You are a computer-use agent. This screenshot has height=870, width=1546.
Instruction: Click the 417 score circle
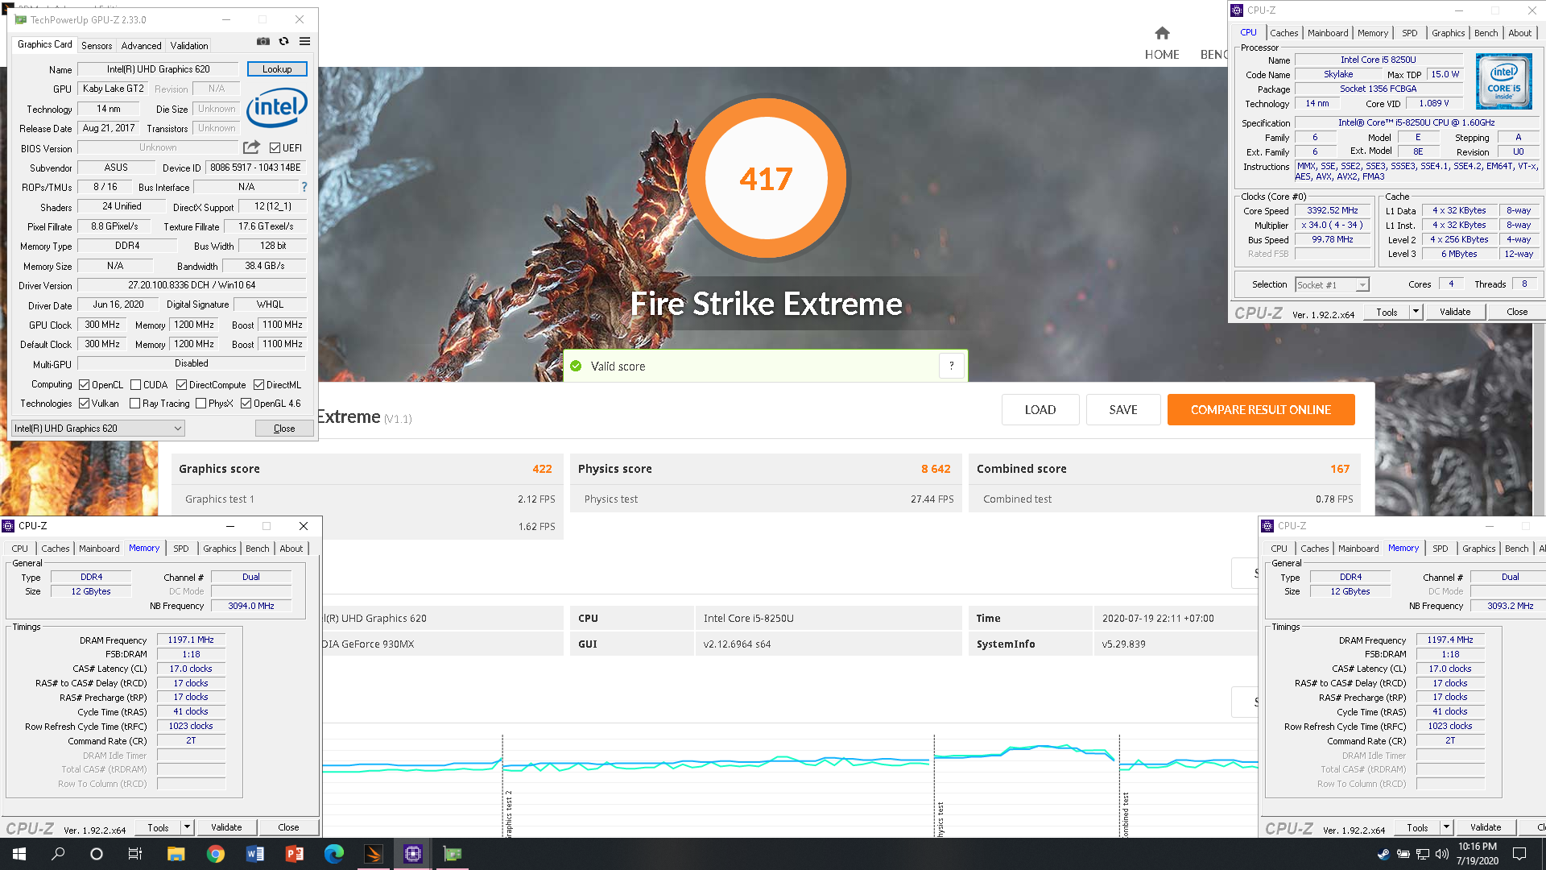766,178
